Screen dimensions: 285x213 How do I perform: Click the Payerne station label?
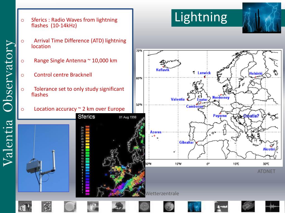220,116
